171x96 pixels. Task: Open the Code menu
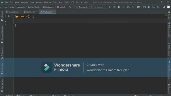(32, 2)
